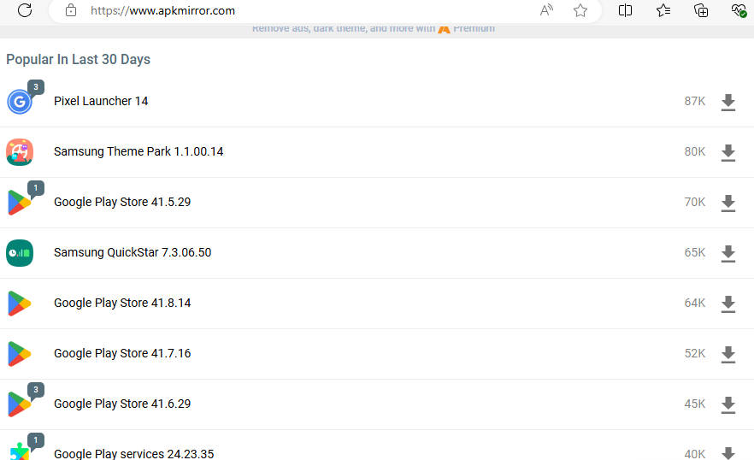Click the Popular In Last 30 Days heading
Viewport: 754px width, 460px height.
pyautogui.click(x=78, y=60)
